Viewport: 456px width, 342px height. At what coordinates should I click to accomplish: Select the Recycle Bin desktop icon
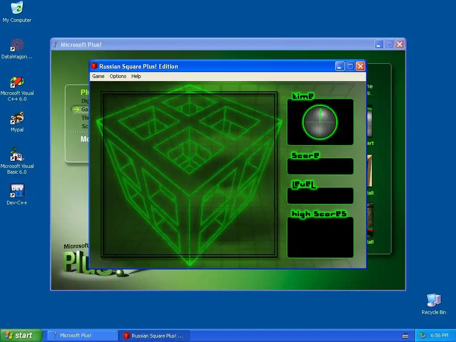(x=434, y=304)
